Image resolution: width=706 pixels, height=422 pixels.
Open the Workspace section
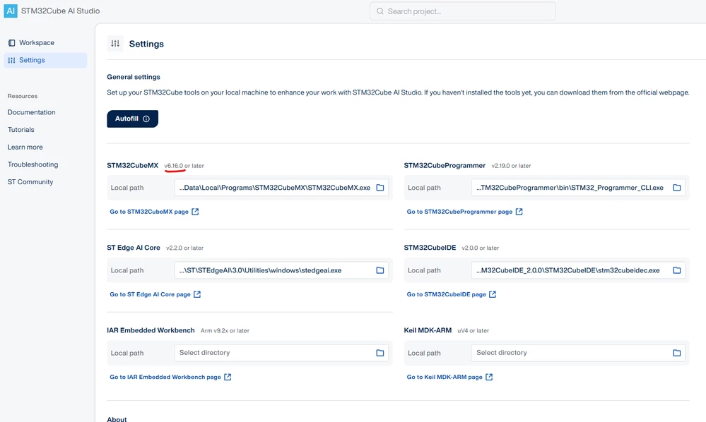point(45,43)
